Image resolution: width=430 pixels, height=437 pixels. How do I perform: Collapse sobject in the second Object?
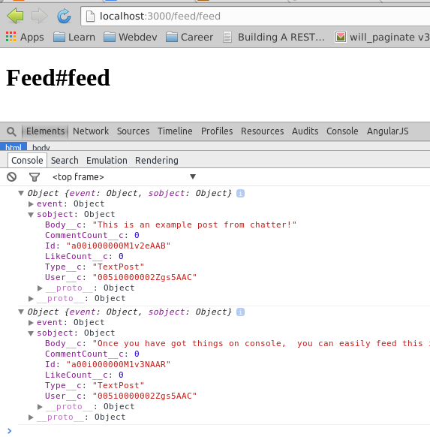click(31, 333)
